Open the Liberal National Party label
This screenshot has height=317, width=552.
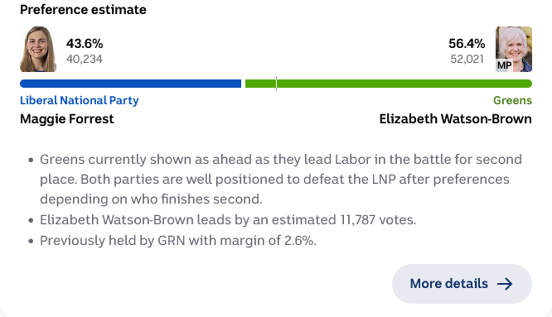pos(80,100)
